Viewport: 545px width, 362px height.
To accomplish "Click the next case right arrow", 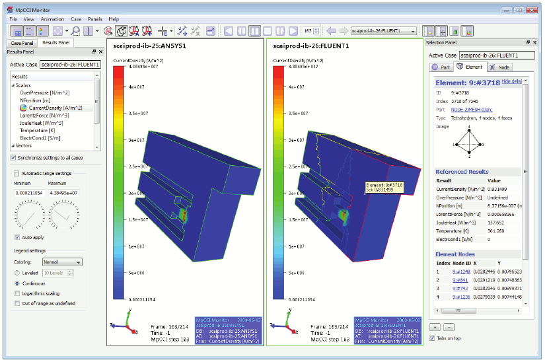I will coord(344,31).
